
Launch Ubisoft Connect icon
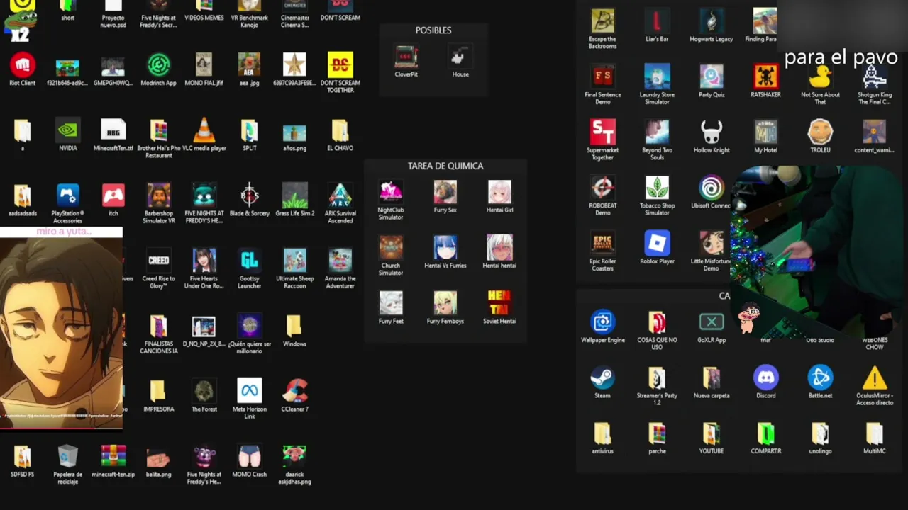point(711,188)
